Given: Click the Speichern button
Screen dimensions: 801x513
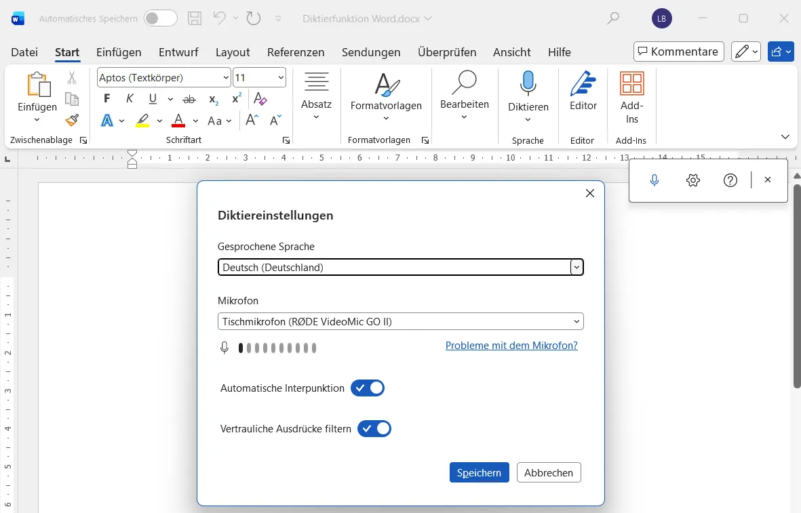Looking at the screenshot, I should pyautogui.click(x=479, y=472).
